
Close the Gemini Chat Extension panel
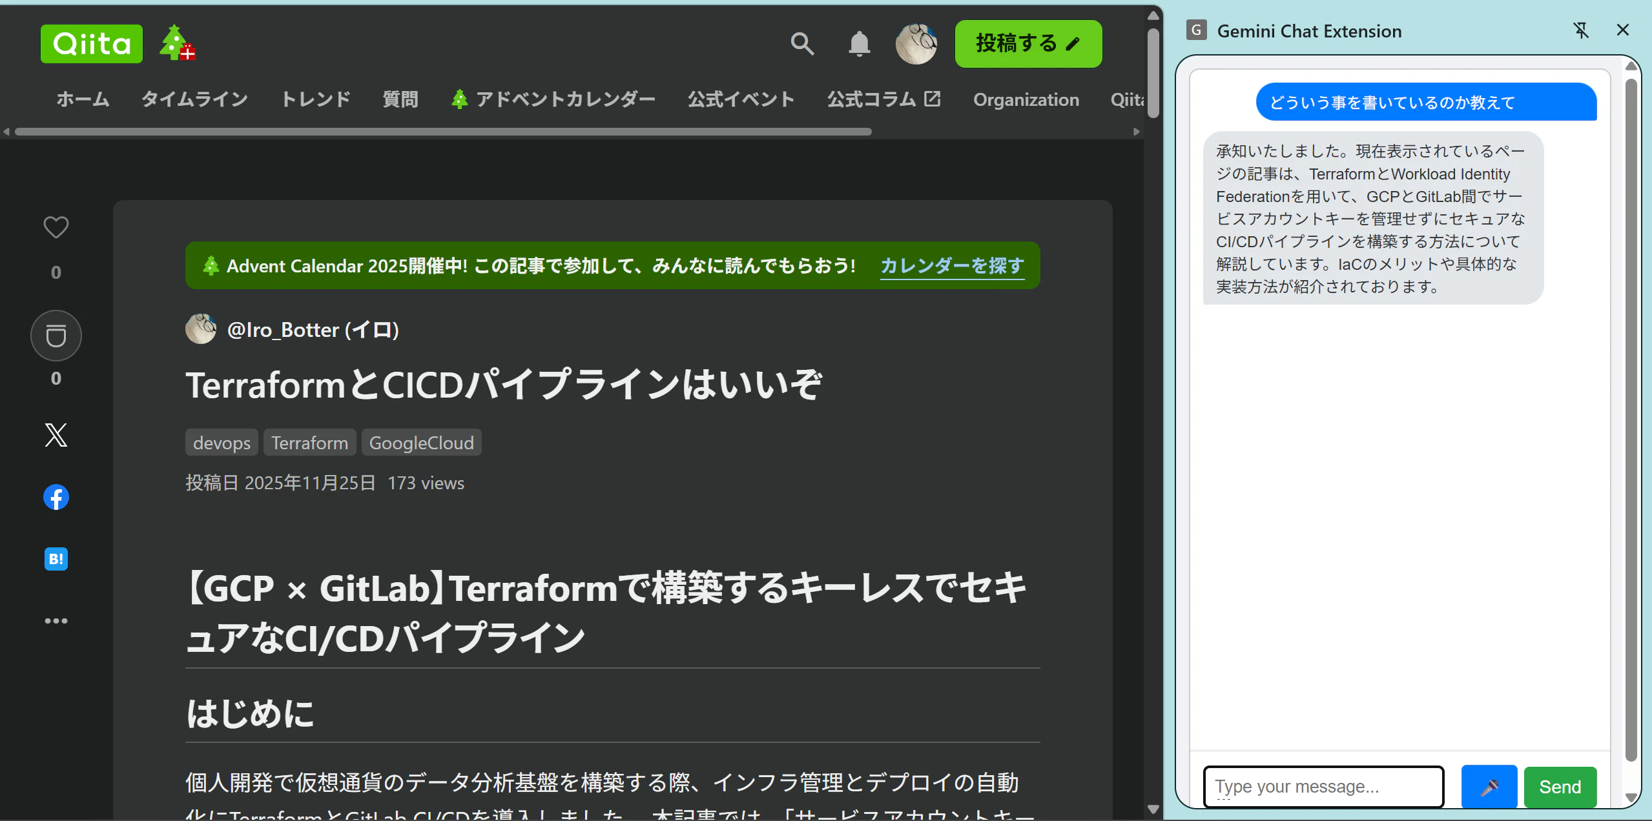coord(1623,30)
